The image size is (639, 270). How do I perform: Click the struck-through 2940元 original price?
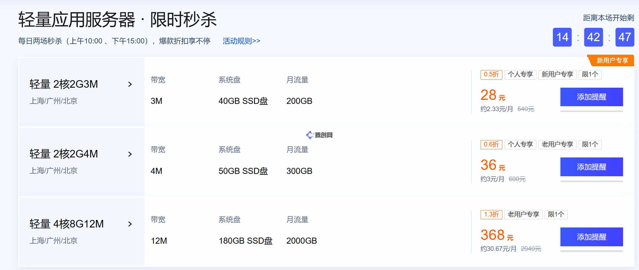(x=531, y=249)
